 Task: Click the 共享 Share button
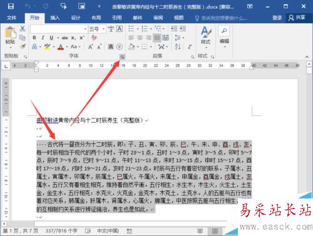(297, 18)
